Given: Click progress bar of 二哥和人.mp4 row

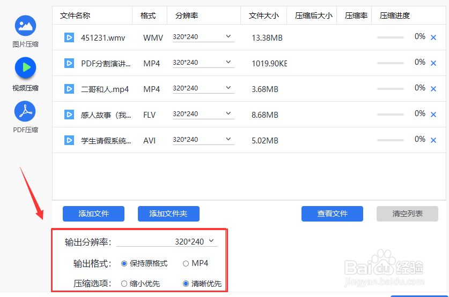Looking at the screenshot, I should (x=391, y=89).
